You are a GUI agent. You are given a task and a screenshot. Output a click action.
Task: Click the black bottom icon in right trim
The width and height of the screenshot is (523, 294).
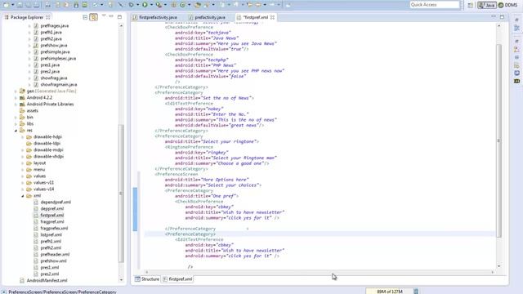tap(516, 81)
